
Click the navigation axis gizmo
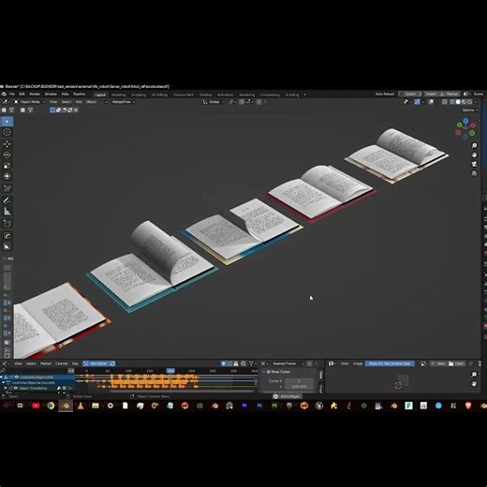point(465,128)
